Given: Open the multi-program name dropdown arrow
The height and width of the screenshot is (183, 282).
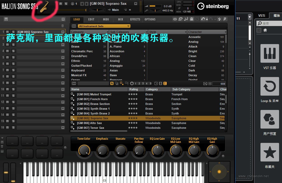Looking at the screenshot, I should (x=63, y=19).
